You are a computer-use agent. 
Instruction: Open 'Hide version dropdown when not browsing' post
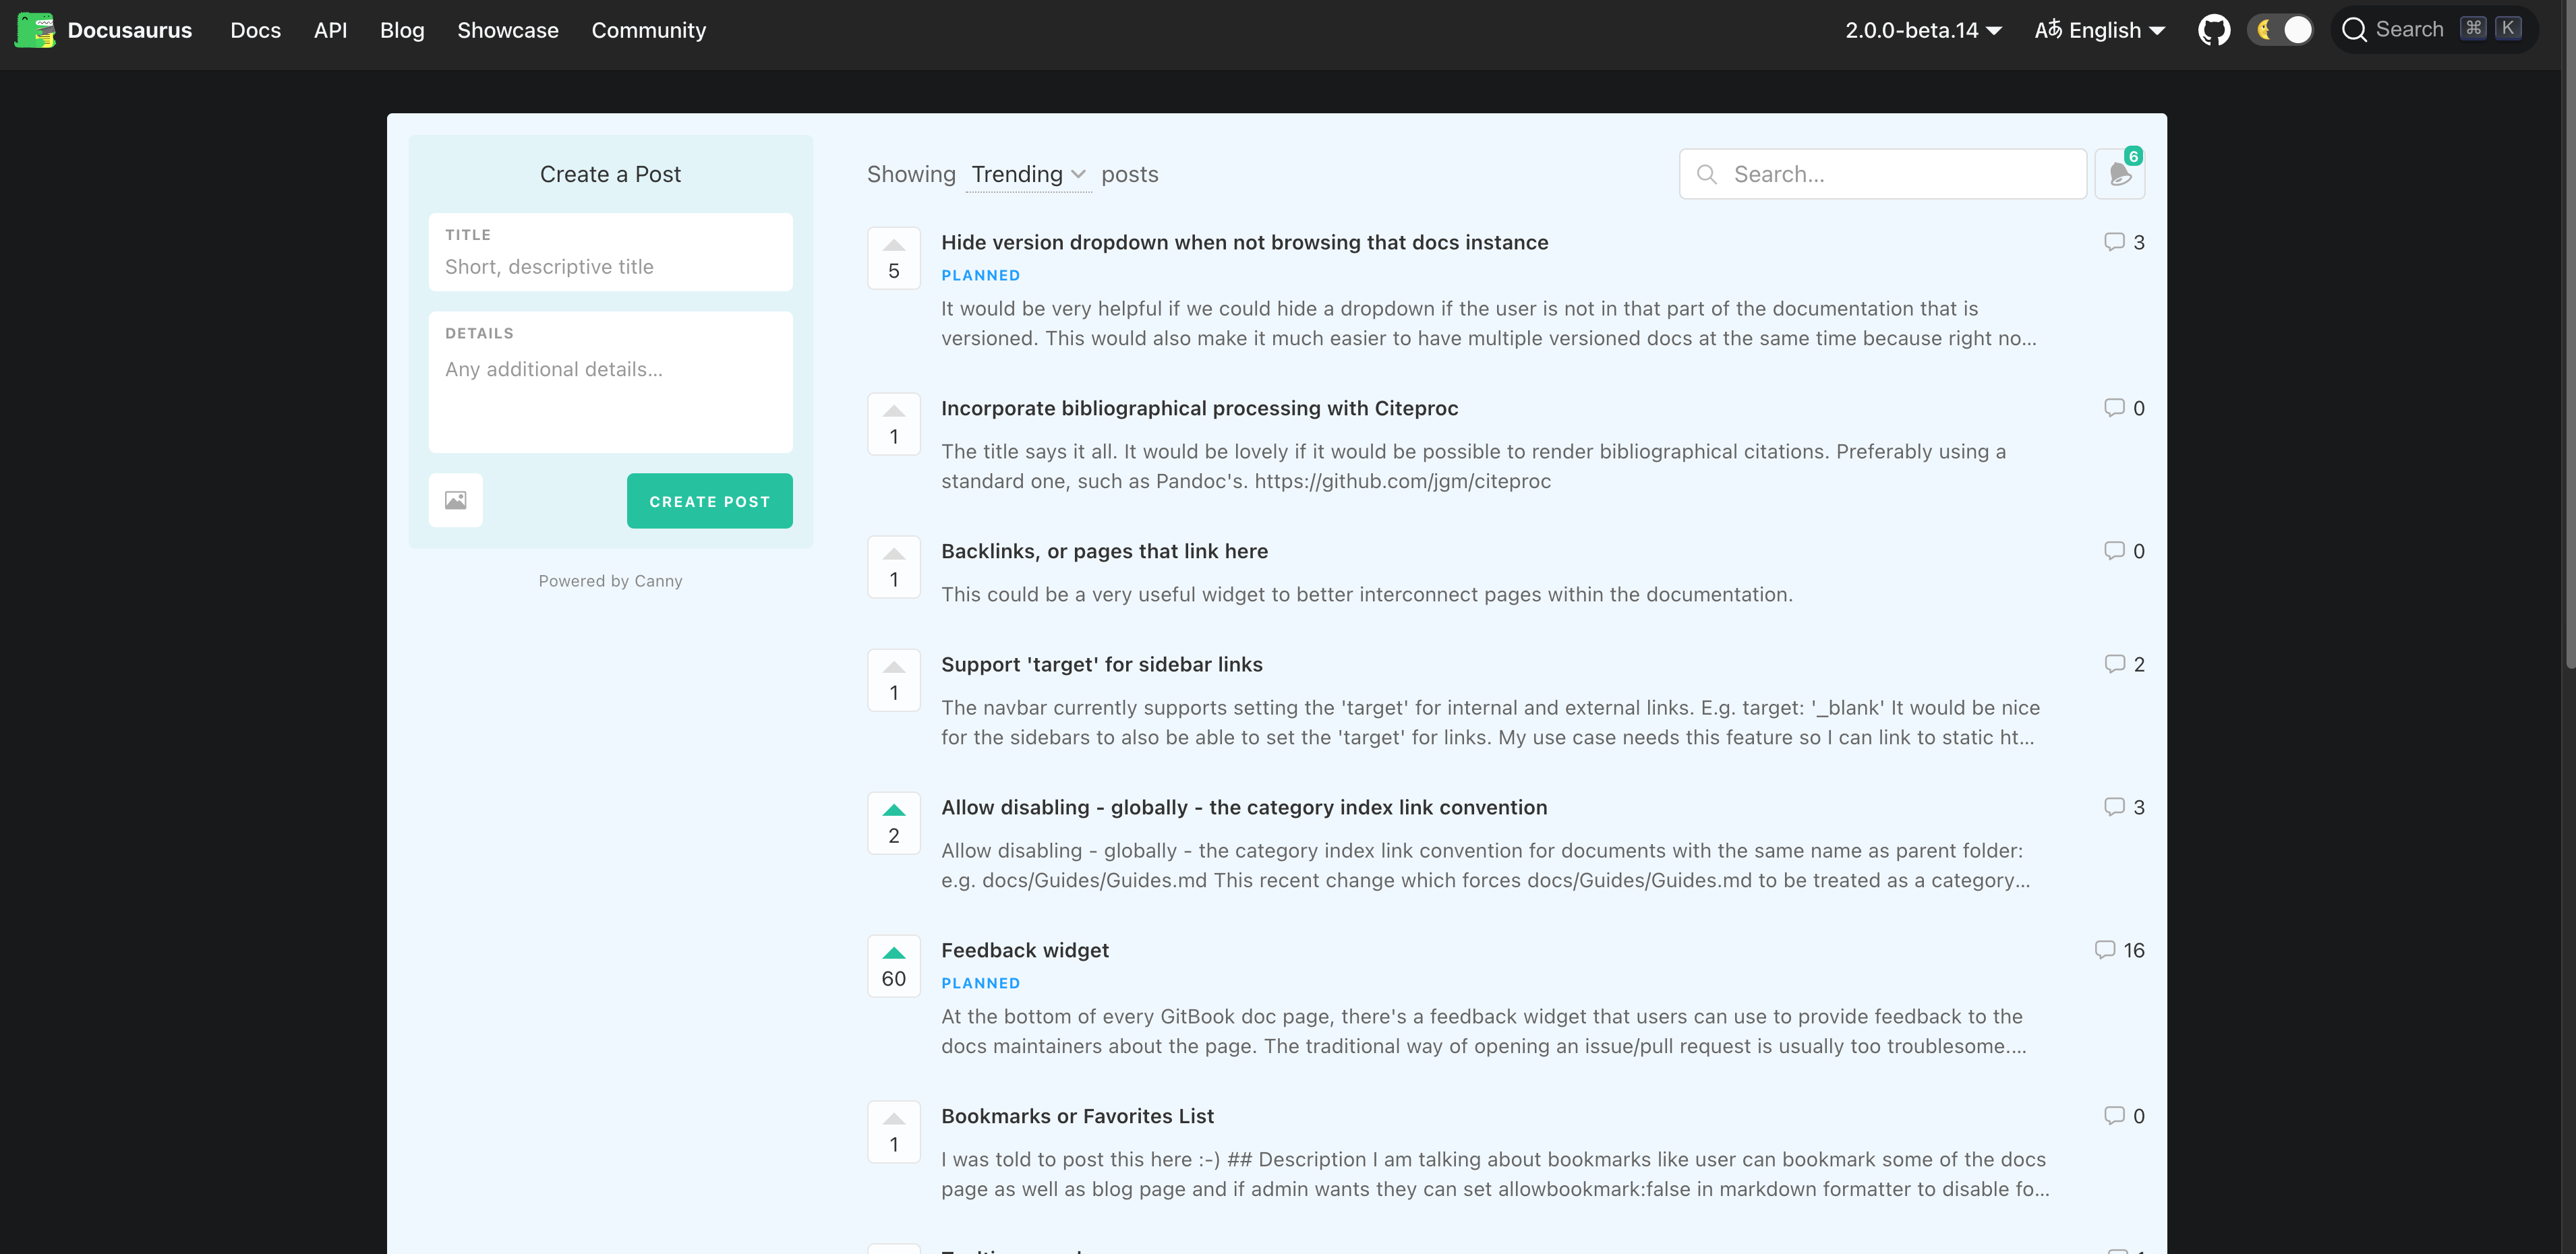point(1245,242)
